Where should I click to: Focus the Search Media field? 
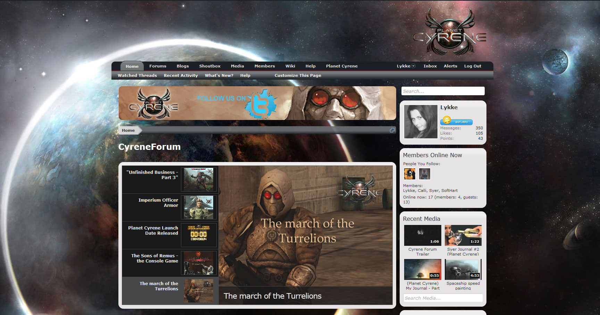point(443,298)
